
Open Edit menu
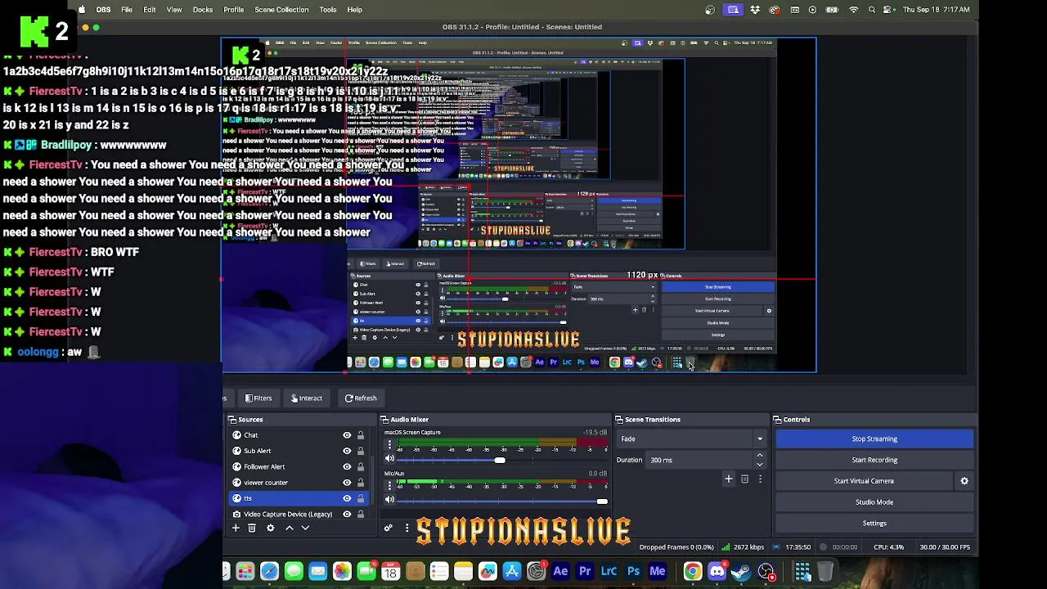150,10
